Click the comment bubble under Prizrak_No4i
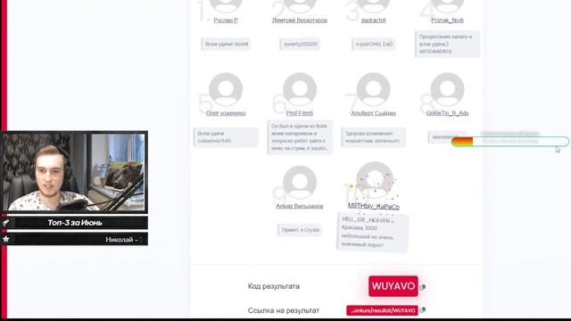Image resolution: width=571 pixels, height=321 pixels. (447, 44)
